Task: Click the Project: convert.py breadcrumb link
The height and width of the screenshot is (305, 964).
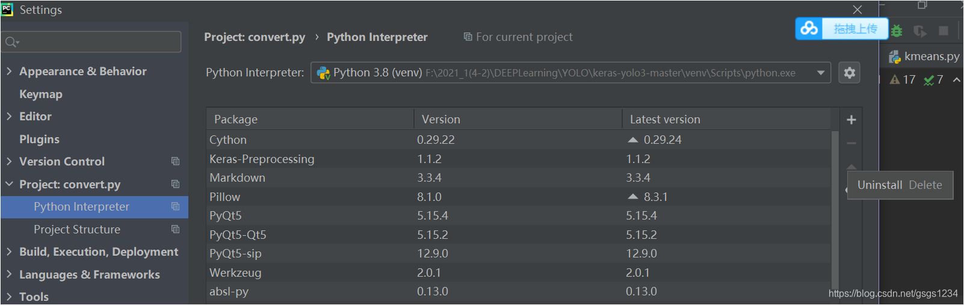Action: pyautogui.click(x=255, y=37)
